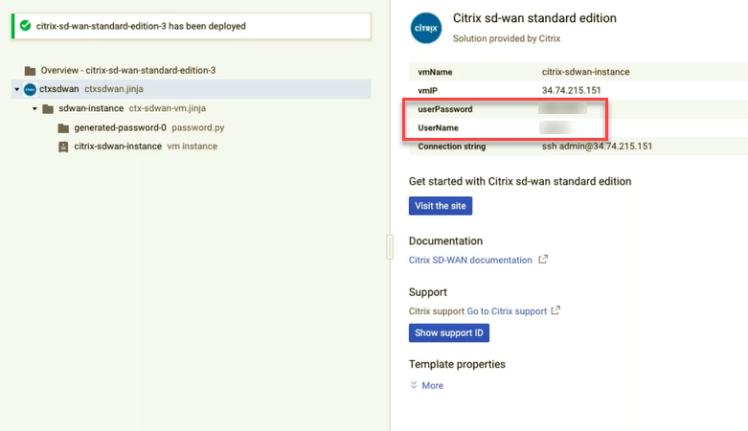Click the large Citrix logo

pyautogui.click(x=426, y=28)
